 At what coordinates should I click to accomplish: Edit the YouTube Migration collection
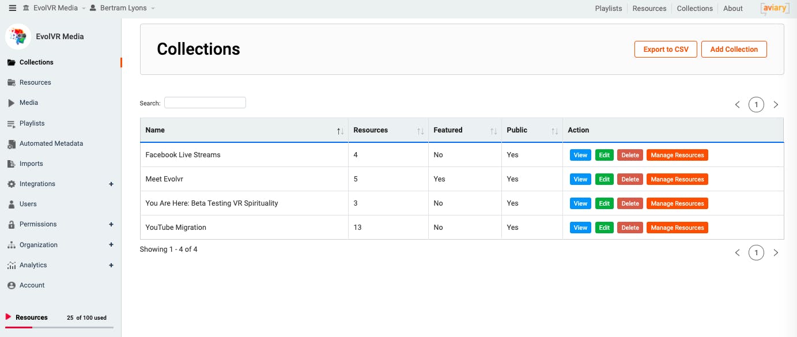604,228
